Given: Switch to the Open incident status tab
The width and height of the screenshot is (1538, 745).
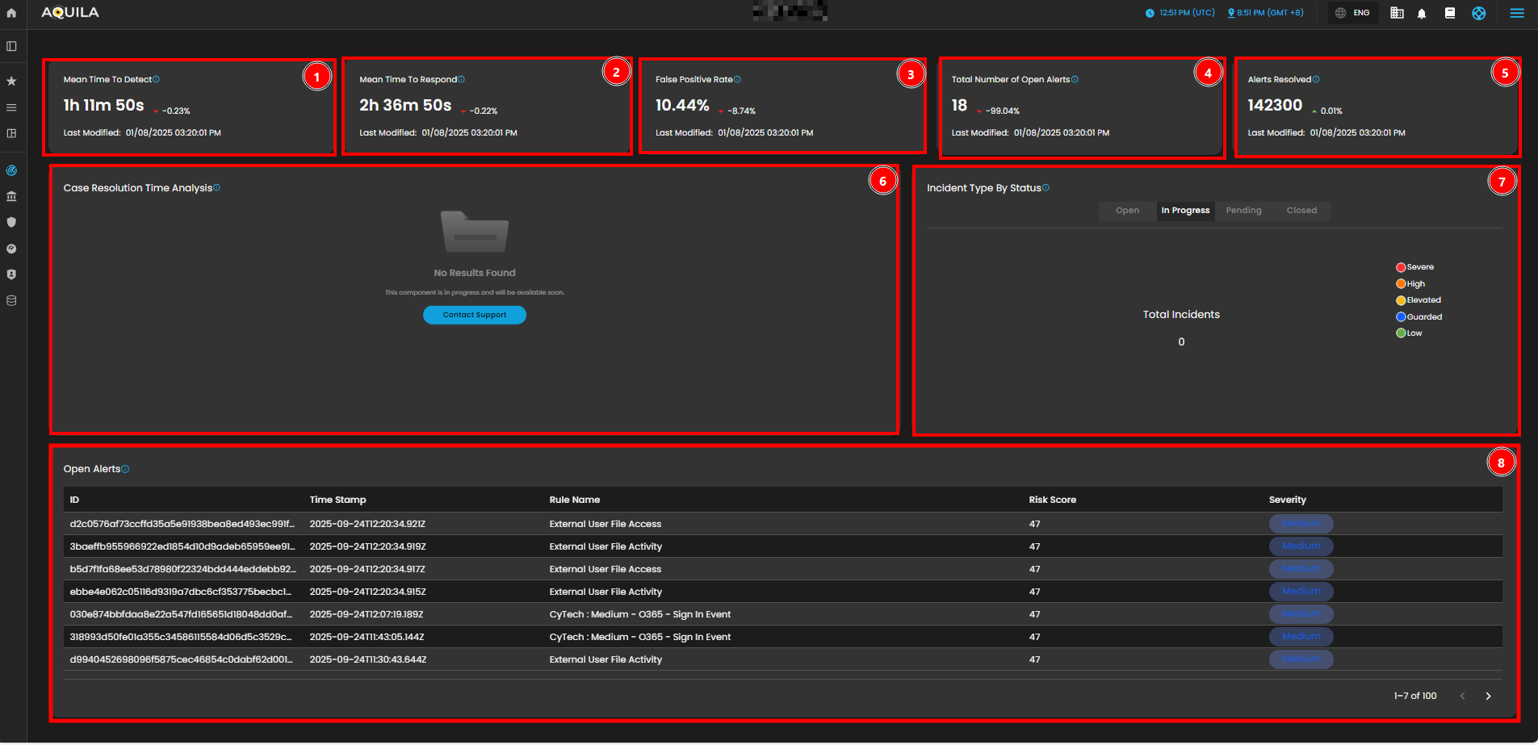Looking at the screenshot, I should point(1127,211).
